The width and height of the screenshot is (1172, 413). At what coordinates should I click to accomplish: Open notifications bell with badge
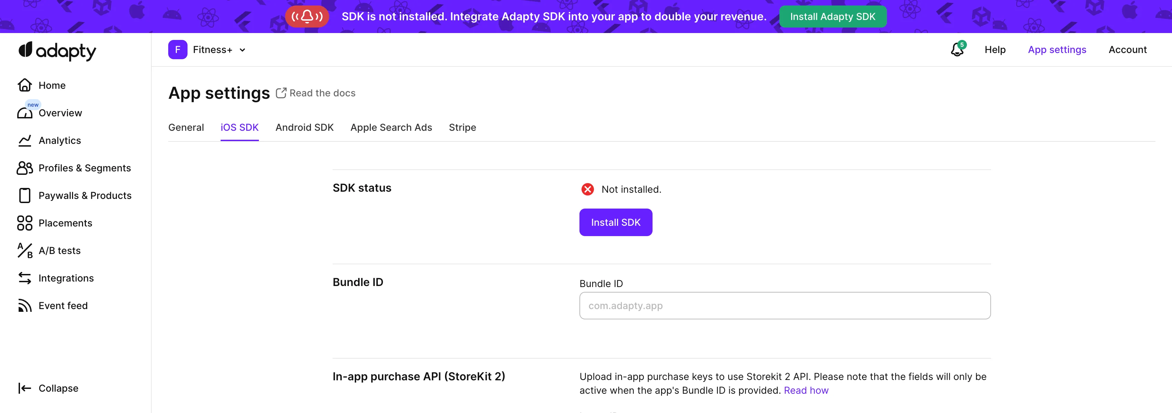[957, 50]
